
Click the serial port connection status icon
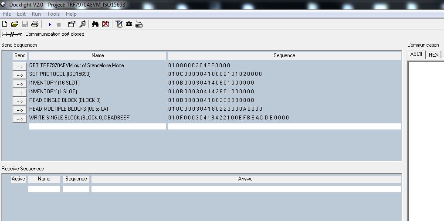coord(12,34)
